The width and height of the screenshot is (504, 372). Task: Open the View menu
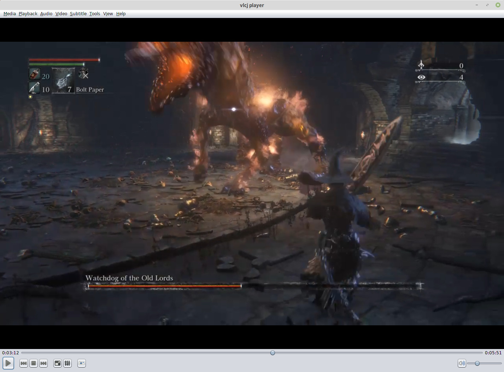[x=108, y=13]
